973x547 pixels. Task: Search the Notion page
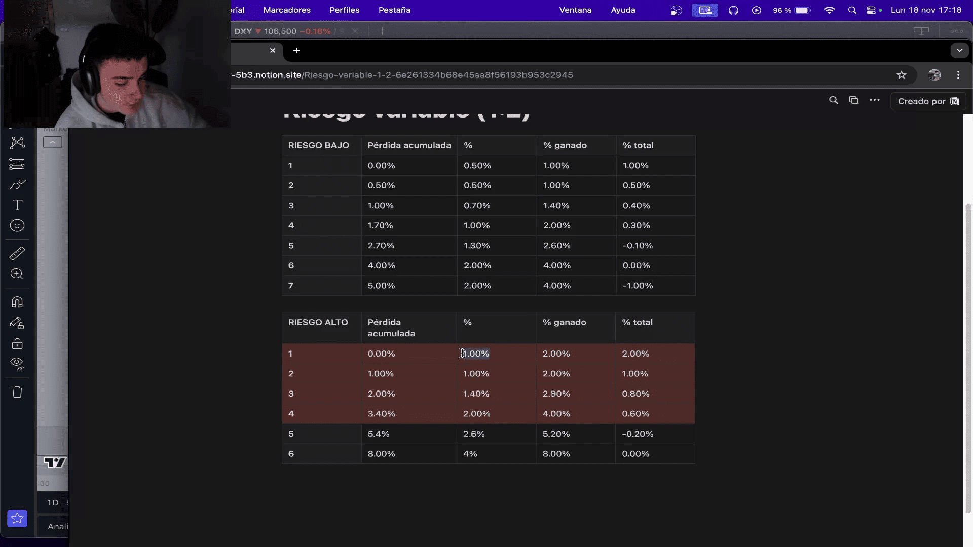[x=833, y=100]
